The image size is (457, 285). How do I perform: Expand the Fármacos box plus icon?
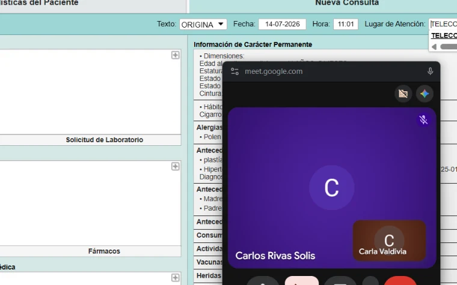point(175,166)
